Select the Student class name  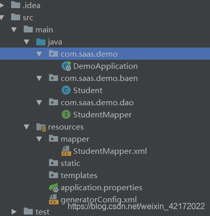pyautogui.click(x=88, y=91)
